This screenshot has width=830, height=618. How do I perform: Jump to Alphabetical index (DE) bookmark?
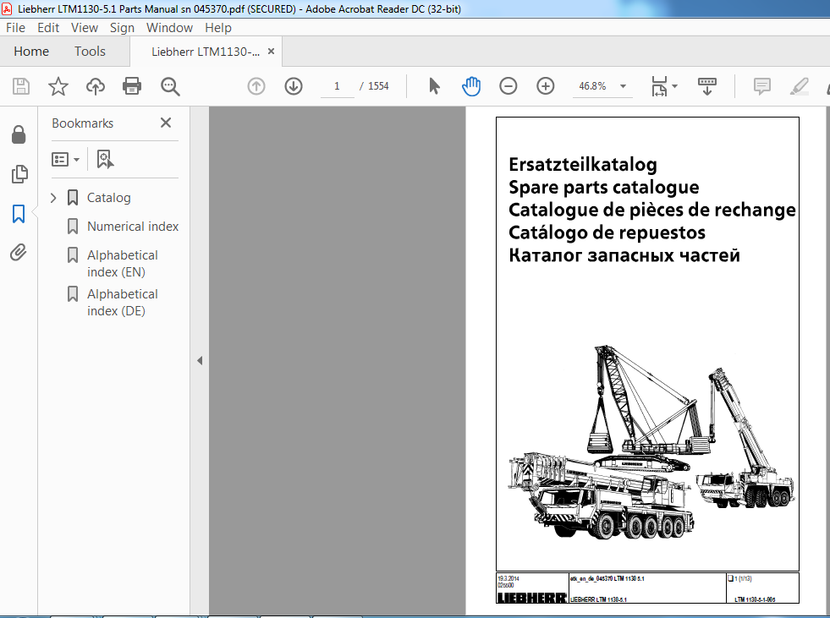[123, 303]
